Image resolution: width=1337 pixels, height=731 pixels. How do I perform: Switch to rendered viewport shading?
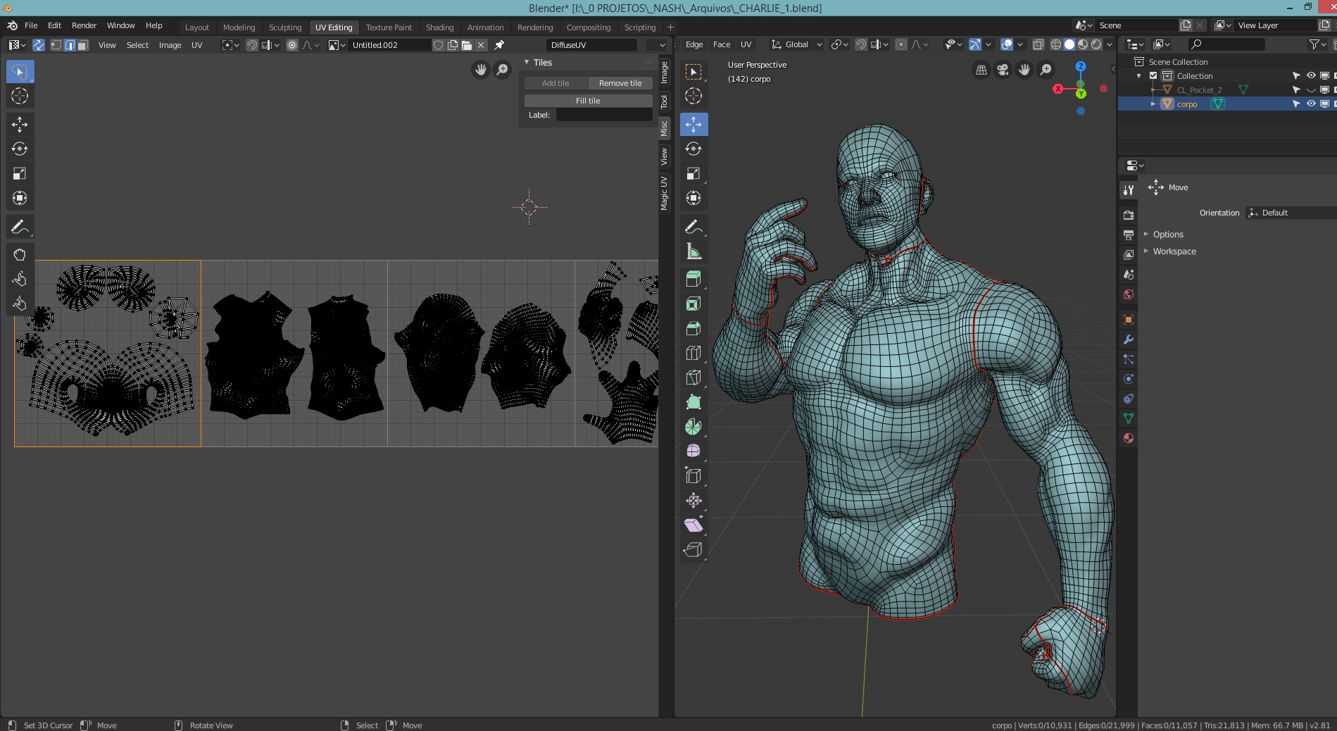pos(1096,44)
